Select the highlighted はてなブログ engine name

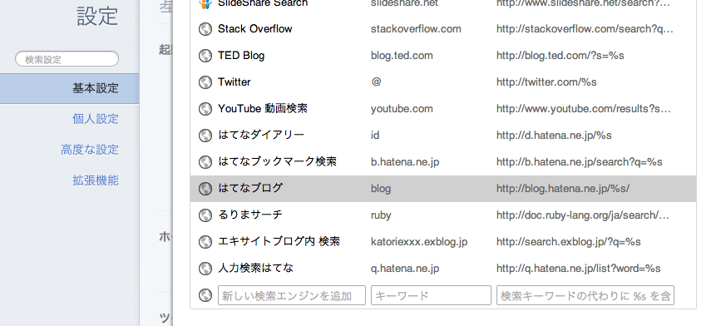pyautogui.click(x=250, y=189)
